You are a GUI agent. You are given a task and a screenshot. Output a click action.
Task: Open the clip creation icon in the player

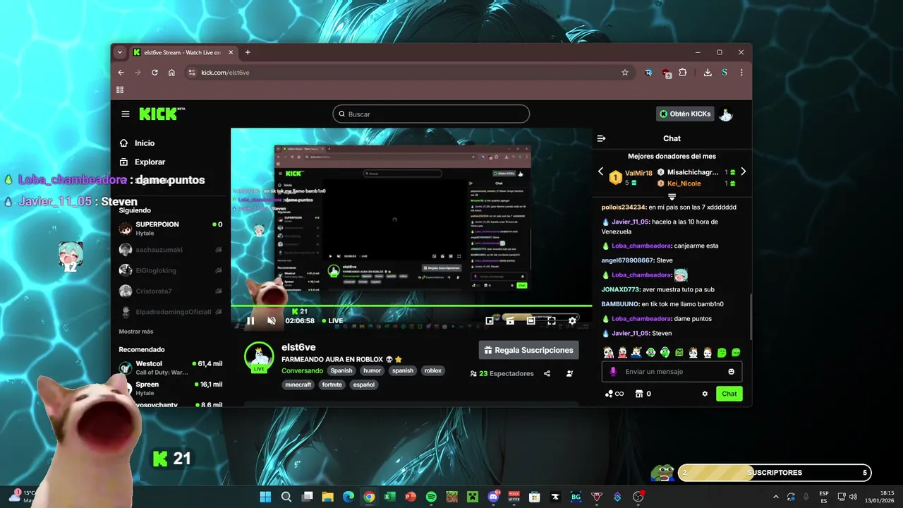[510, 320]
